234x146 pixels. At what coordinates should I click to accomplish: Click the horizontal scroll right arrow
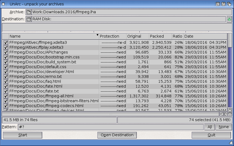pyautogui.click(x=226, y=114)
